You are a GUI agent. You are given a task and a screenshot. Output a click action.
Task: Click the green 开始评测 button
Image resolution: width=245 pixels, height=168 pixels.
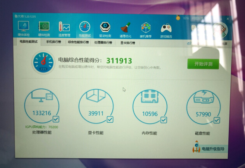(x=203, y=64)
